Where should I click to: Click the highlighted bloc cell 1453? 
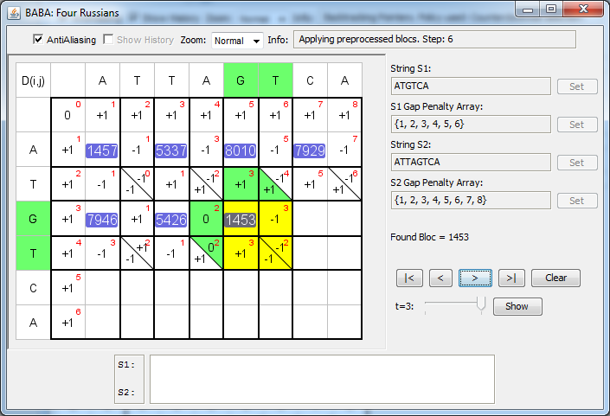tap(241, 220)
